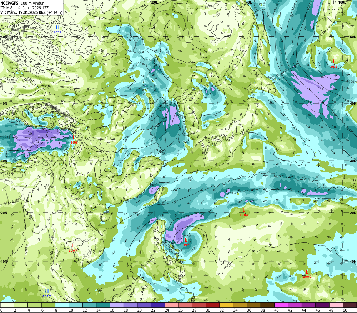
Task: Click the 50N label on left edge
Action: pos(4,37)
